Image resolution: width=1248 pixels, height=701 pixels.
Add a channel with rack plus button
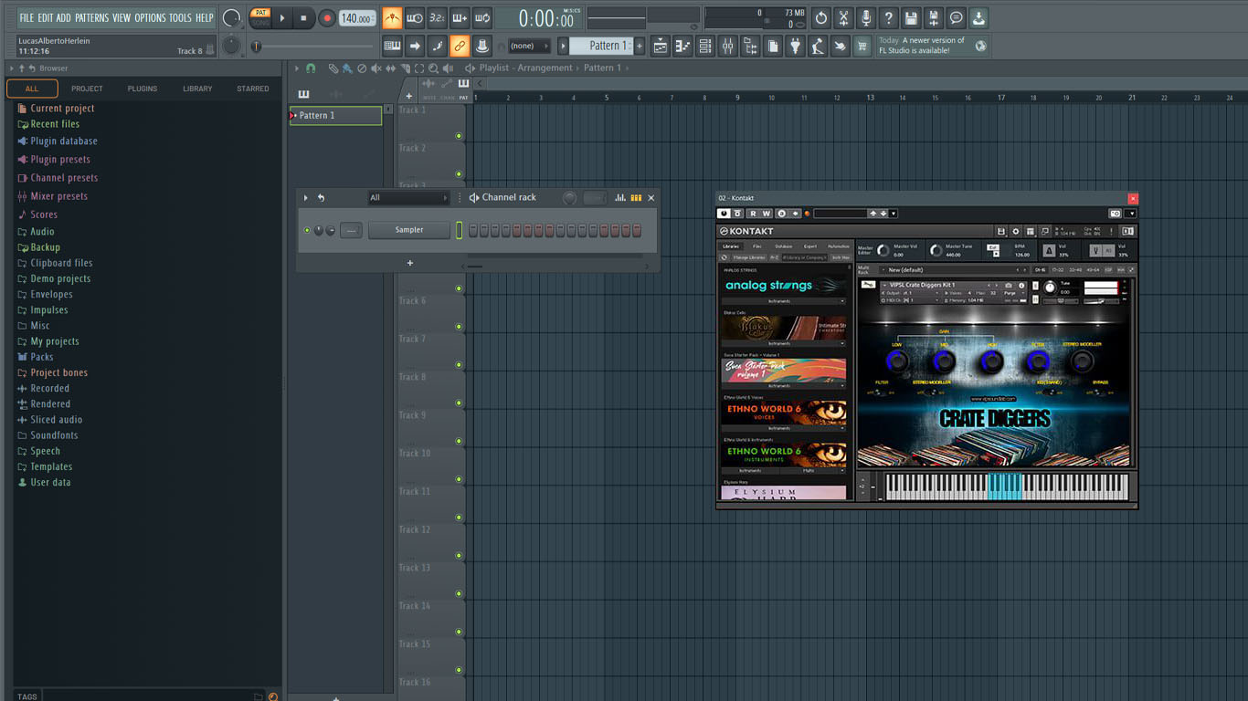[x=409, y=263]
